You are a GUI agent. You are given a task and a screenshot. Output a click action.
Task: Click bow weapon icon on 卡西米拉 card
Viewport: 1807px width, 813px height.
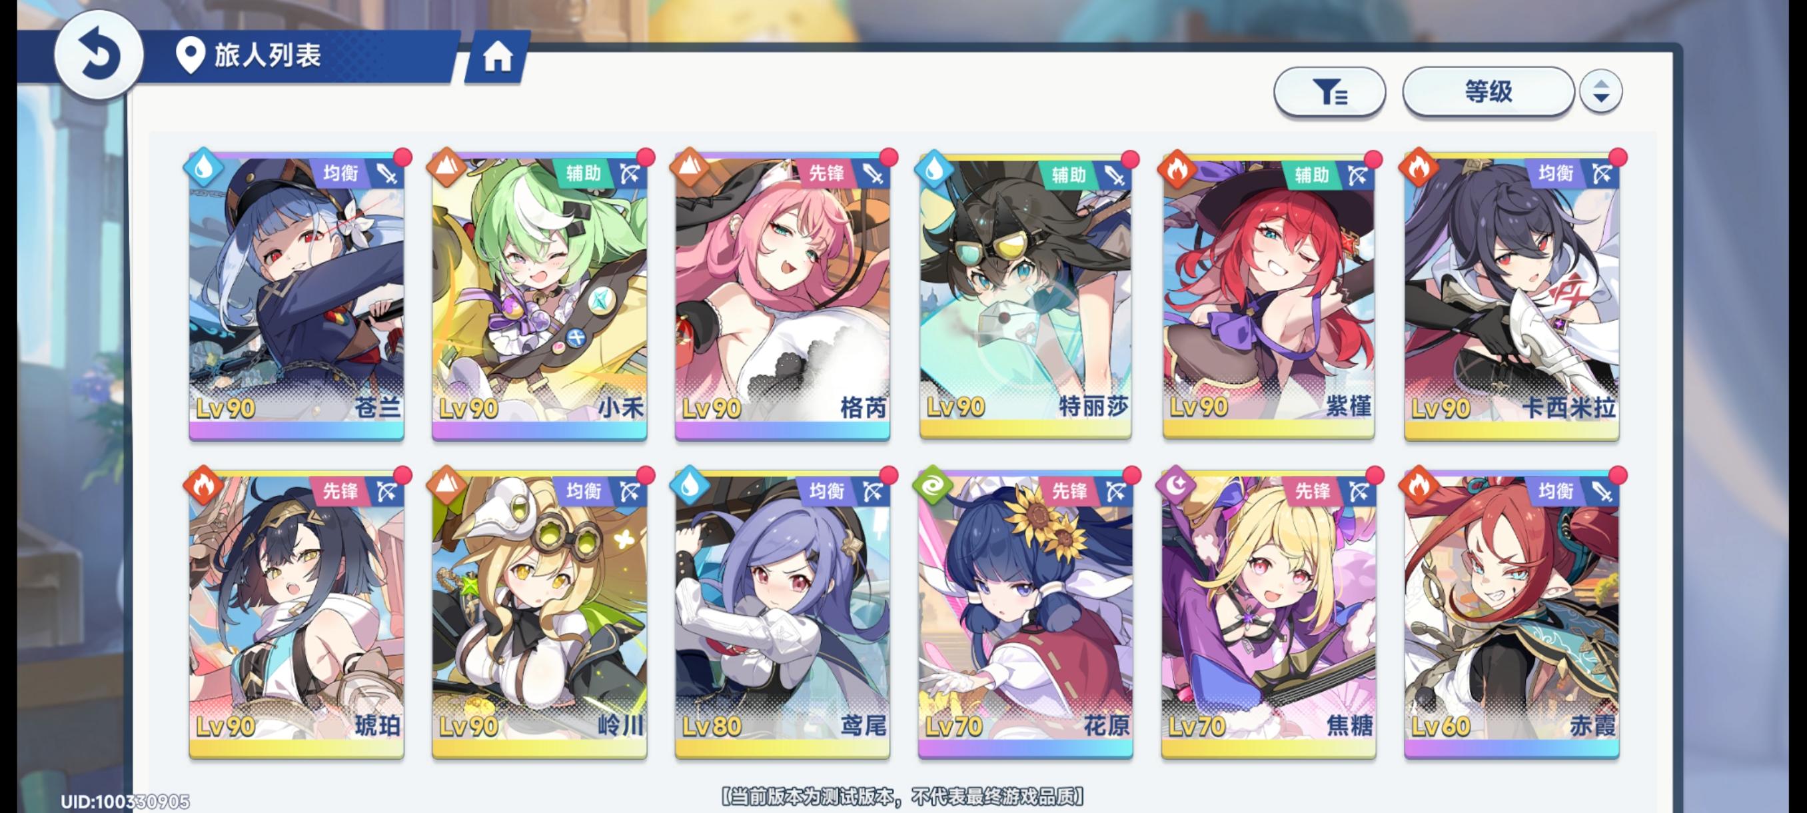click(x=1602, y=173)
